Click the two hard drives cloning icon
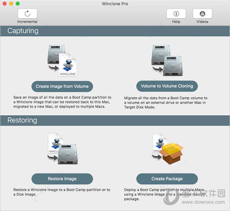Image resolution: width=230 pixels, height=211 pixels. tap(167, 60)
